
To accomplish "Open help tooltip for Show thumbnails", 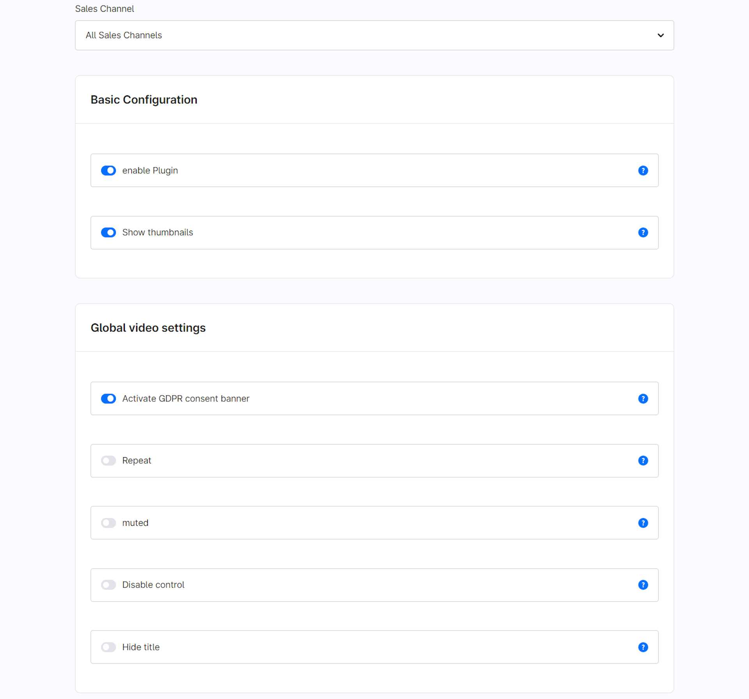I will pyautogui.click(x=643, y=232).
